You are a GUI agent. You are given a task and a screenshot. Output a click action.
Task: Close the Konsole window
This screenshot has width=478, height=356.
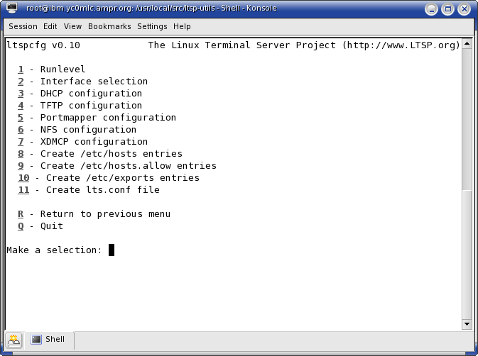(x=465, y=9)
